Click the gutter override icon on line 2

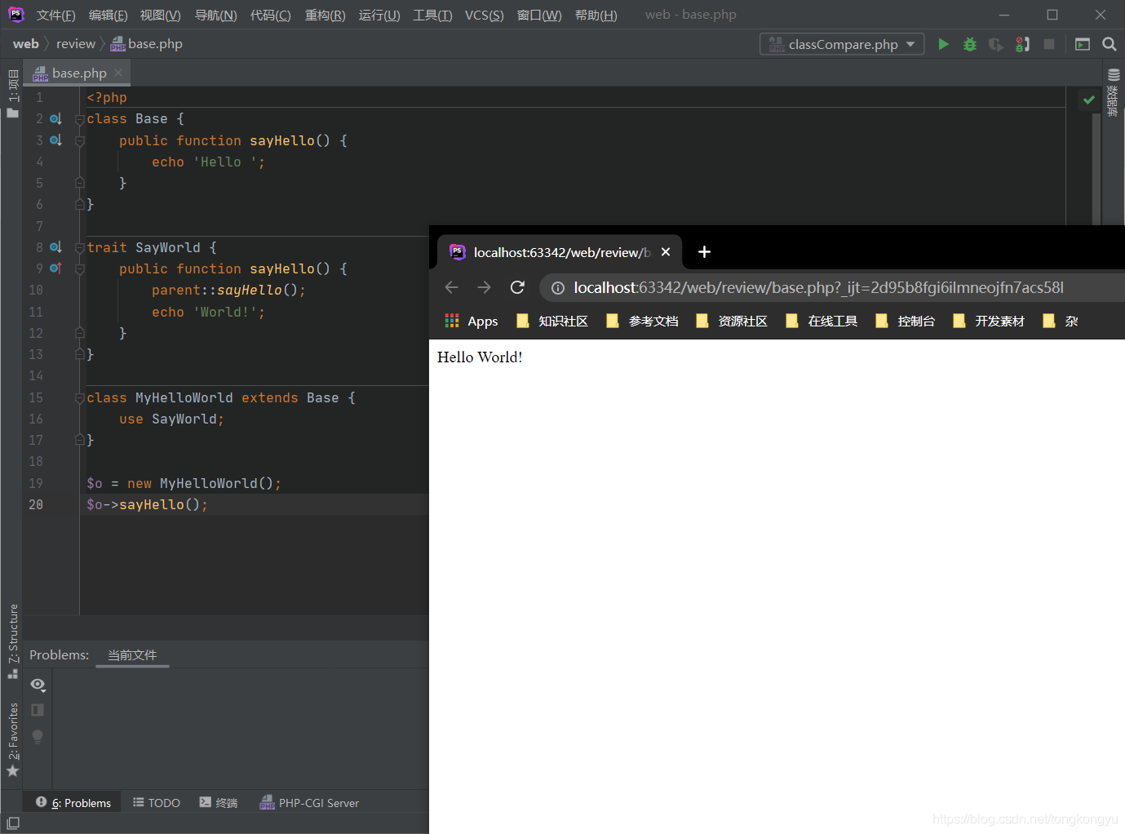pos(55,119)
